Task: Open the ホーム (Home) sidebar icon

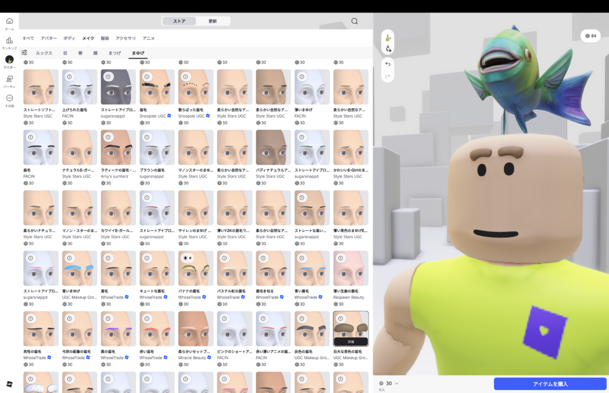Action: coord(10,23)
